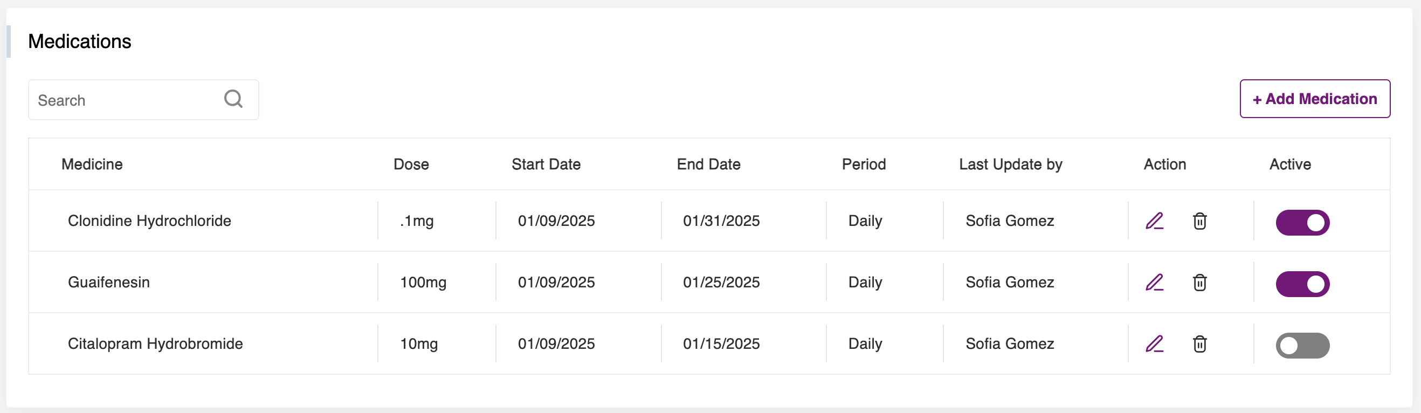Screen dimensions: 1421x413
Task: Click the Dose column header
Action: click(411, 164)
